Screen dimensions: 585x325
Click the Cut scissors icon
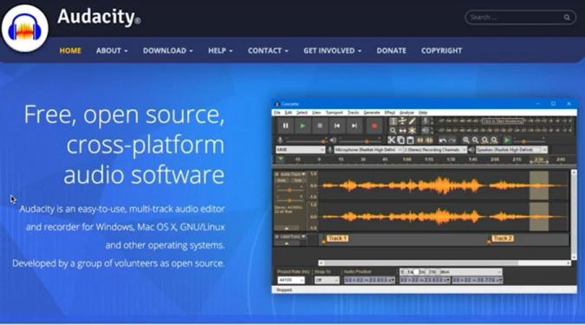tap(391, 140)
